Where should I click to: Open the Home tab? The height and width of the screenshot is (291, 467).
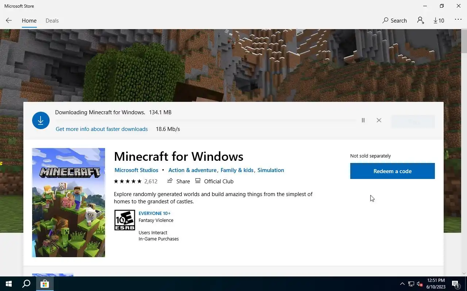tap(29, 21)
